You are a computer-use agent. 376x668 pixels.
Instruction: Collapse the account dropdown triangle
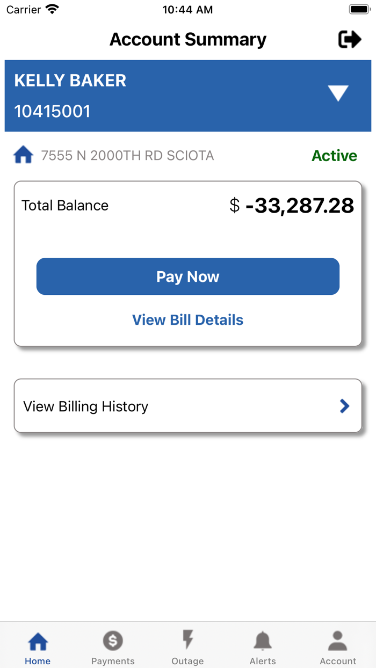(x=338, y=93)
